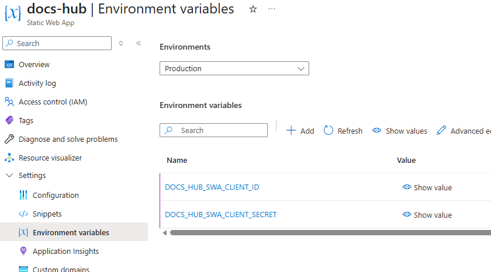The height and width of the screenshot is (272, 491).
Task: Click the docs-hub resource curly-brace icon
Action: click(x=13, y=13)
